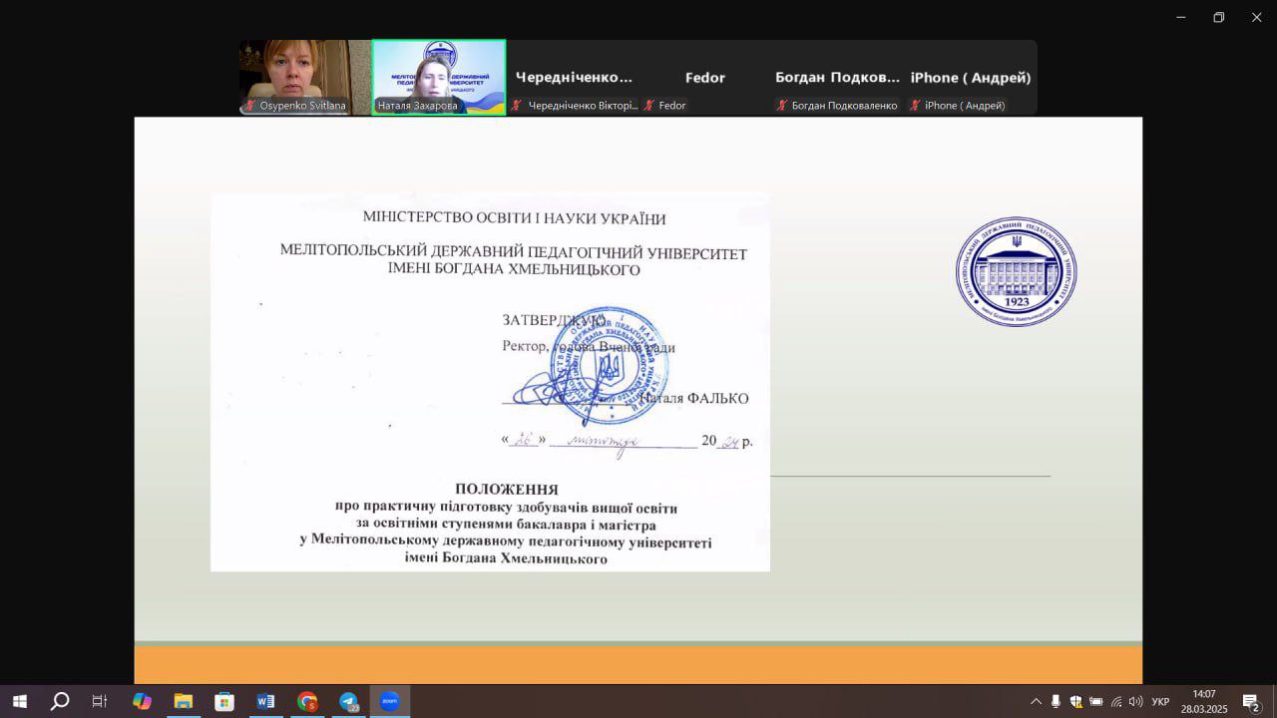Click the clock showing 14:07
Viewport: 1277px width, 718px height.
[1203, 701]
